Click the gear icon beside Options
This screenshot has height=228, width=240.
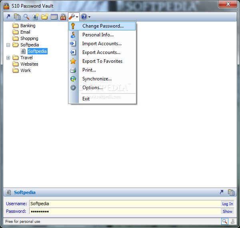tap(73, 88)
